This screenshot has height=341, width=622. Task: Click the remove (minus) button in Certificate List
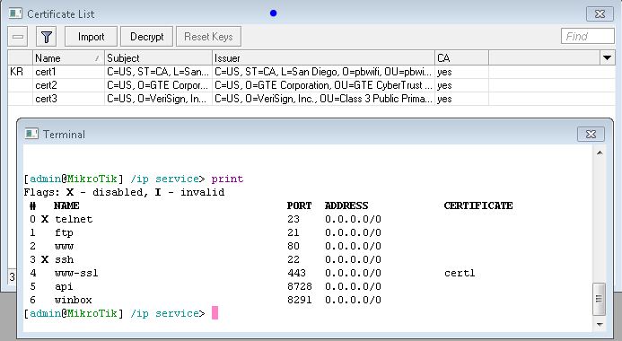click(18, 37)
